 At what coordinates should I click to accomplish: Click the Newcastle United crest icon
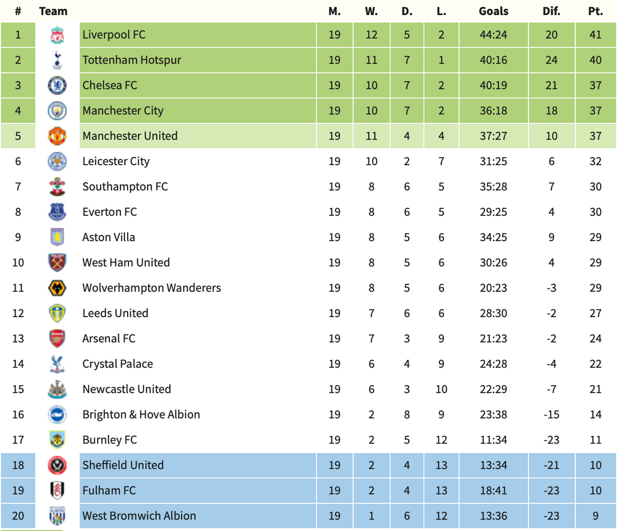57,389
